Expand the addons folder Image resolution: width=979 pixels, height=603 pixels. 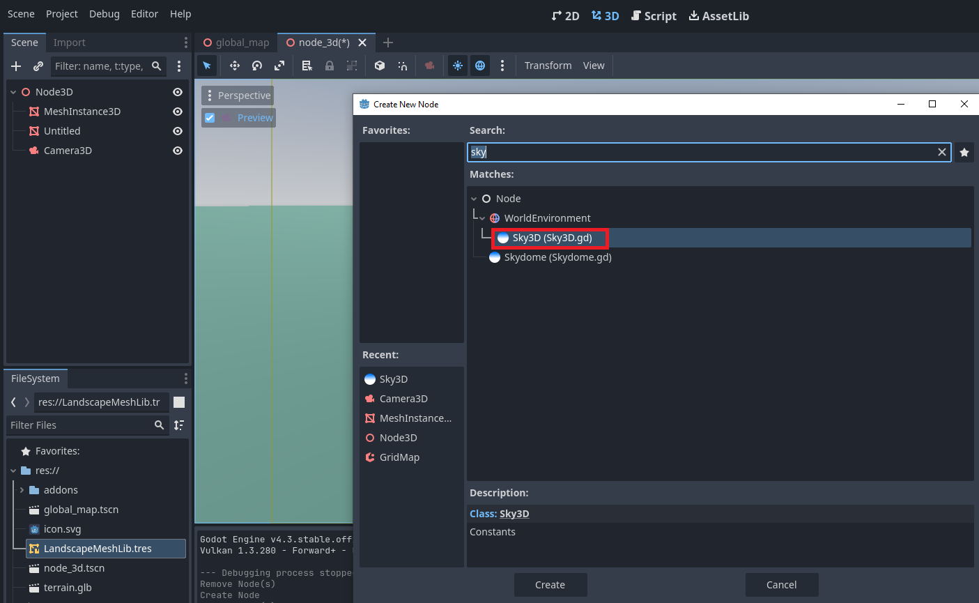pos(22,490)
